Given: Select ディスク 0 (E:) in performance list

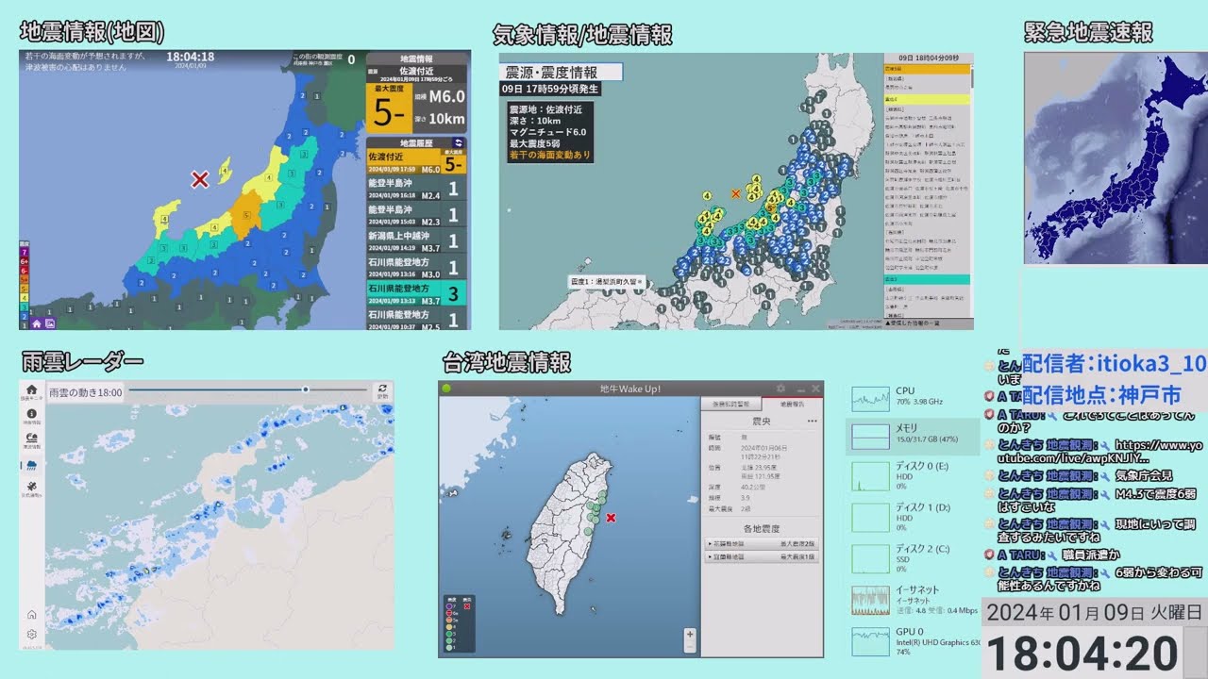Looking at the screenshot, I should (913, 476).
